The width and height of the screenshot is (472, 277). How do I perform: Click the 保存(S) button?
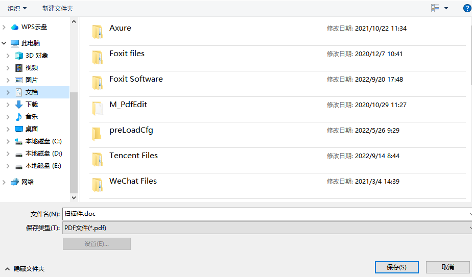click(396, 267)
